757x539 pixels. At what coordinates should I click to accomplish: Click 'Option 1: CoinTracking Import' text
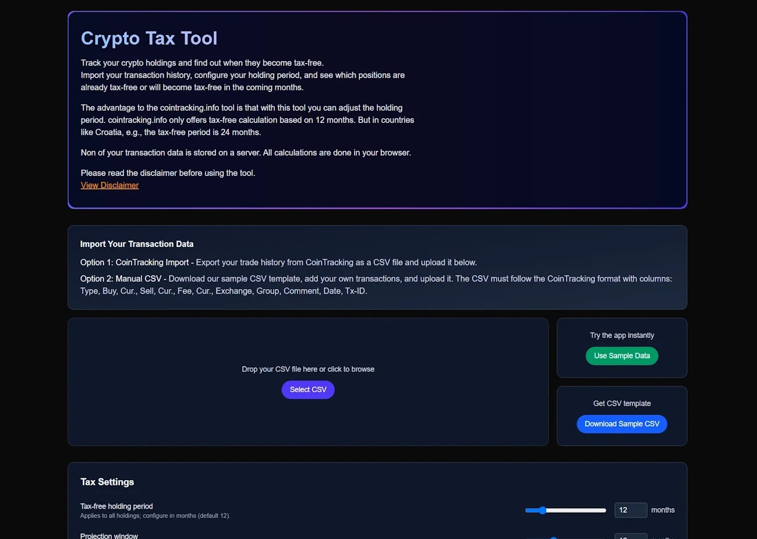tap(135, 263)
